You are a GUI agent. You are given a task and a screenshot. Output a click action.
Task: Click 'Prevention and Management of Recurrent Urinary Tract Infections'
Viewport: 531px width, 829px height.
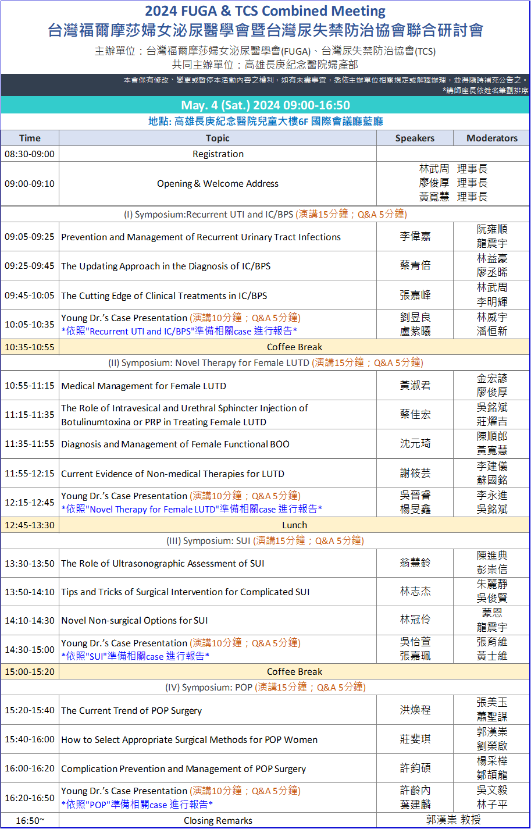pyautogui.click(x=201, y=237)
